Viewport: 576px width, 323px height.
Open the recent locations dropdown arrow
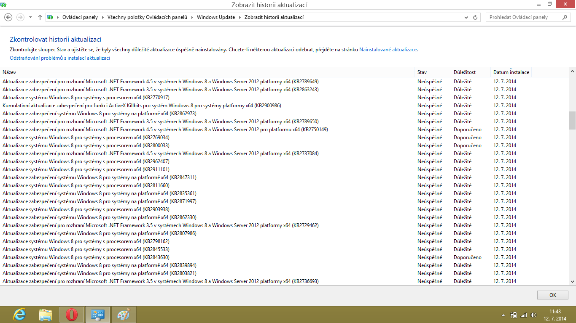(x=30, y=17)
